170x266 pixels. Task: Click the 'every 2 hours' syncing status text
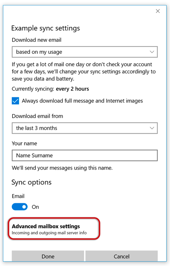click(72, 89)
